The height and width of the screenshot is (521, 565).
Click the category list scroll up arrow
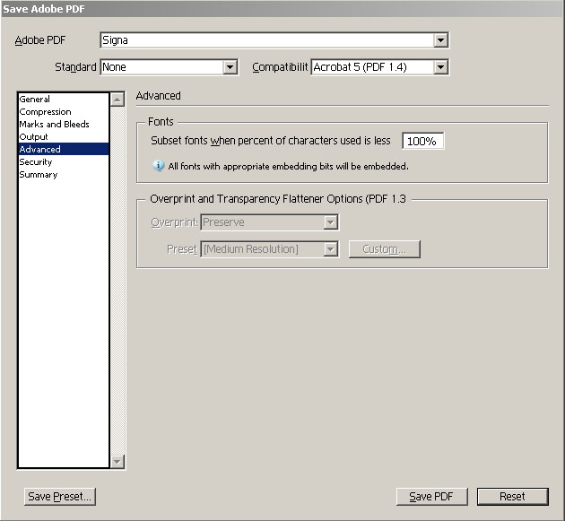pos(117,100)
